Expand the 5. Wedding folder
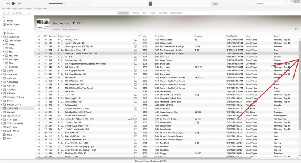This screenshot has width=301, height=163. pos(2,82)
